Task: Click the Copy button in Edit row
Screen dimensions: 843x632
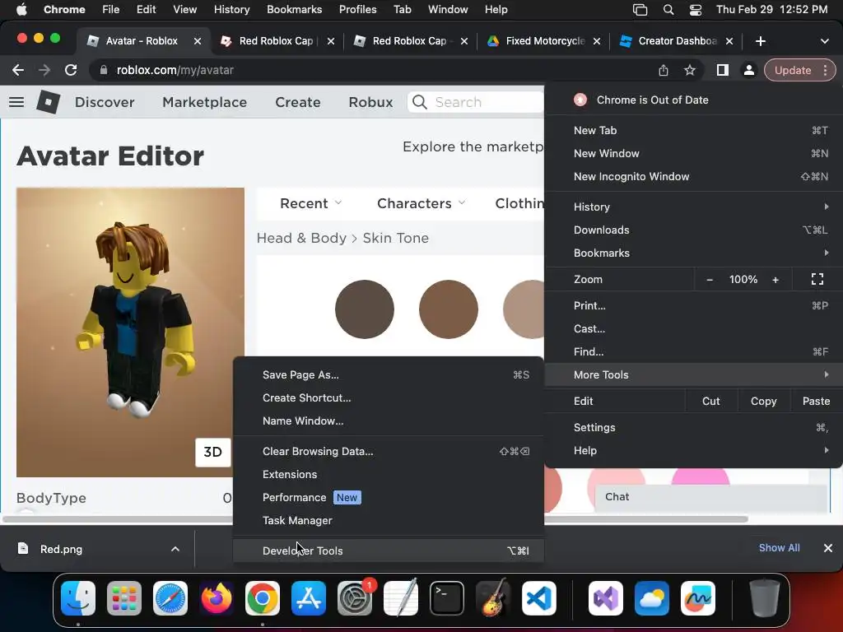Action: point(763,401)
